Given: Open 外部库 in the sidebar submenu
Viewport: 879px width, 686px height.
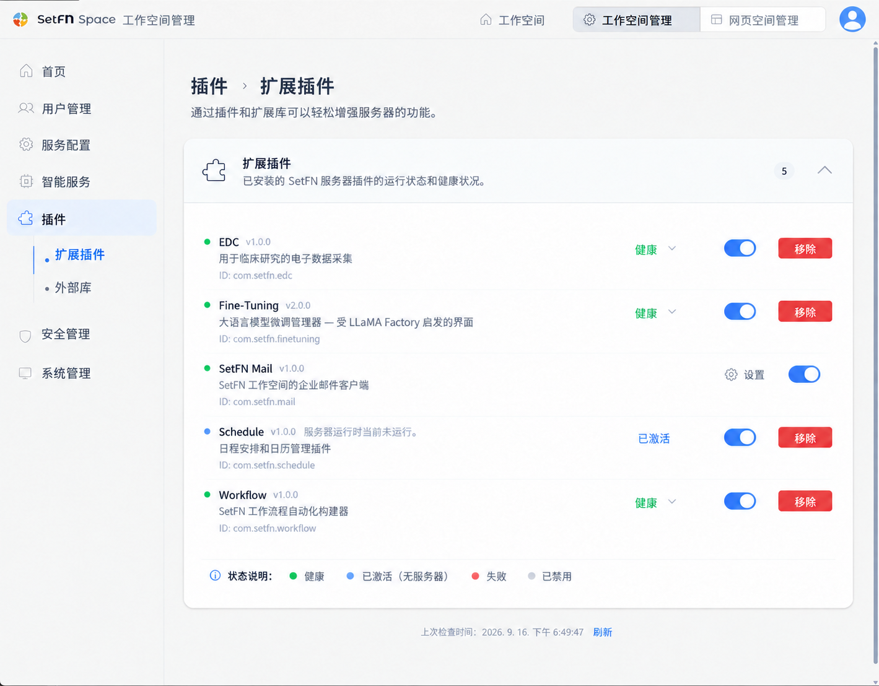Looking at the screenshot, I should pyautogui.click(x=73, y=288).
